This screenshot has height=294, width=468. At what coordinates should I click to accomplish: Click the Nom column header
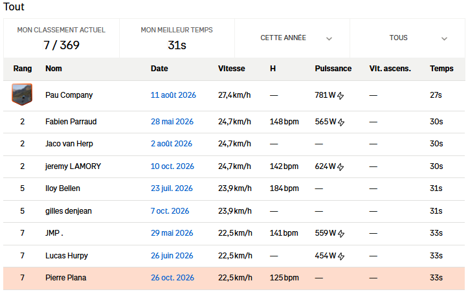(x=54, y=69)
